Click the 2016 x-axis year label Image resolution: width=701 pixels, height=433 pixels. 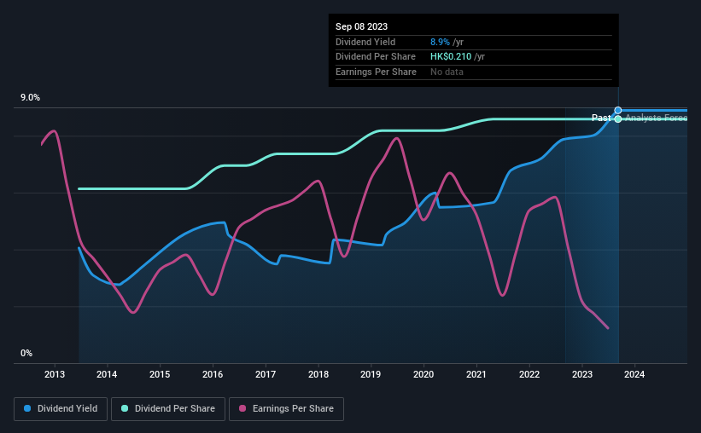[213, 374]
